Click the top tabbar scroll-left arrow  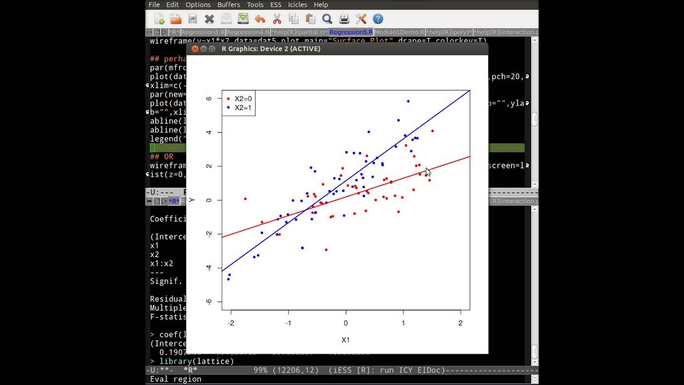pyautogui.click(x=157, y=32)
